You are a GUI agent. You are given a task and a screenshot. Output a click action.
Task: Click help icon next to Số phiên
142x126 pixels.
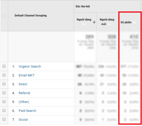click(135, 22)
